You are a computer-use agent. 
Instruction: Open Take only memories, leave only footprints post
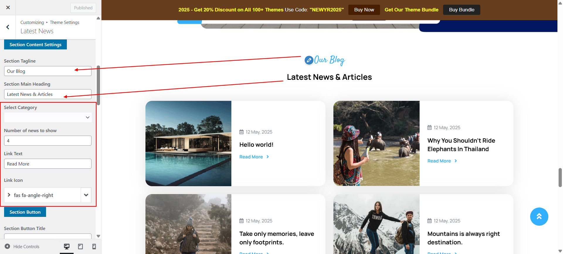point(277,238)
